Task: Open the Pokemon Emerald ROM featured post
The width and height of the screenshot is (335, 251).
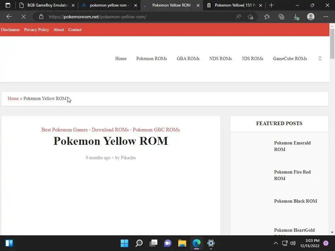Action: tap(292, 146)
